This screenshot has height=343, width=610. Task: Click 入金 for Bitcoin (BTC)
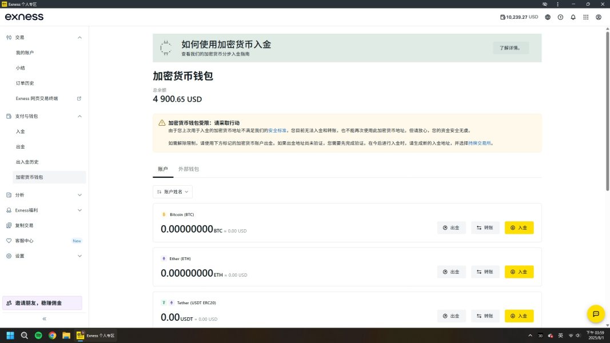coord(519,228)
